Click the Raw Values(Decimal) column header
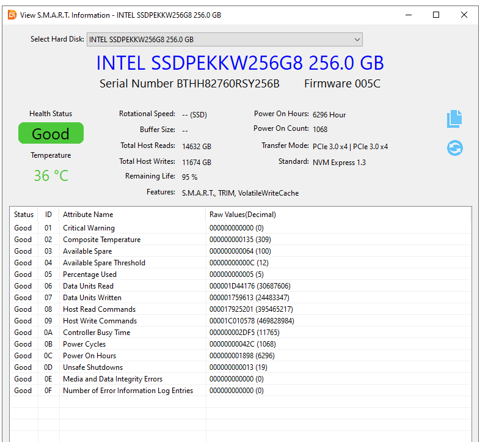This screenshot has width=488, height=442. tap(242, 215)
